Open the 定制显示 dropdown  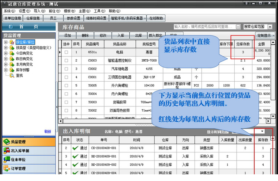pos(265,36)
